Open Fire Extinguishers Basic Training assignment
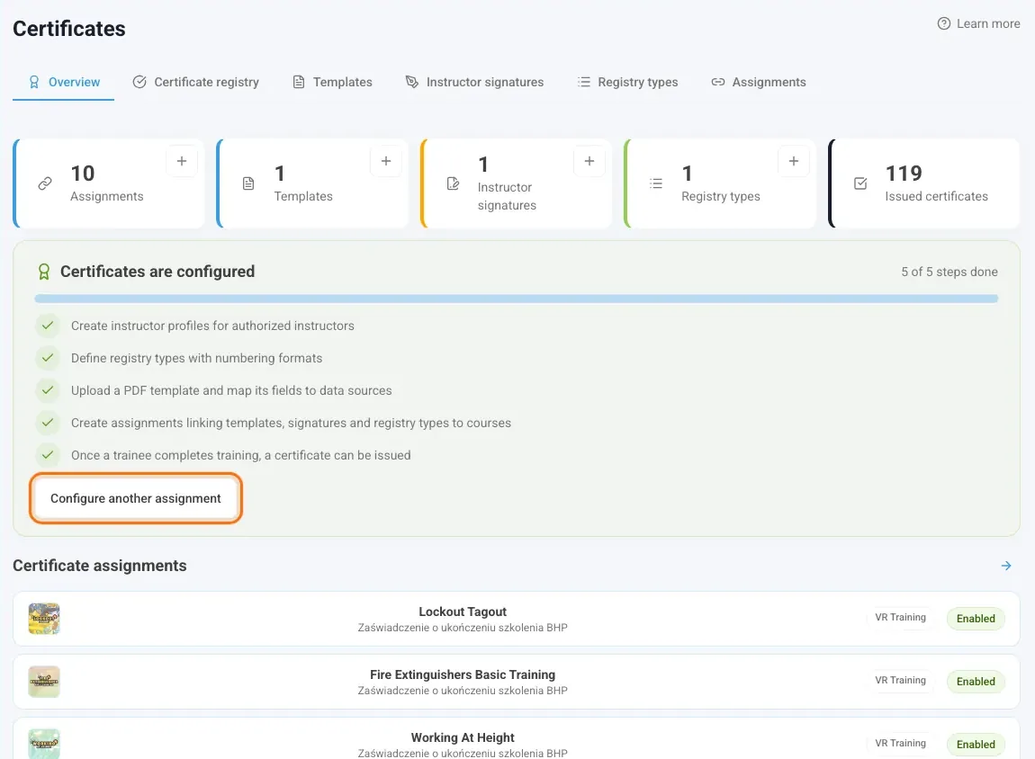This screenshot has height=759, width=1035. coord(517,681)
